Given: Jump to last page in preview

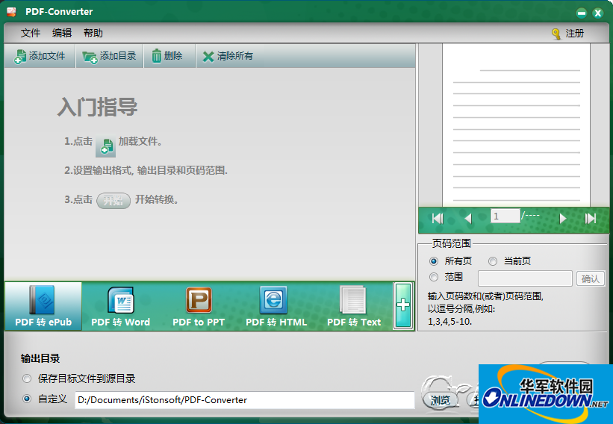Looking at the screenshot, I should pos(591,218).
